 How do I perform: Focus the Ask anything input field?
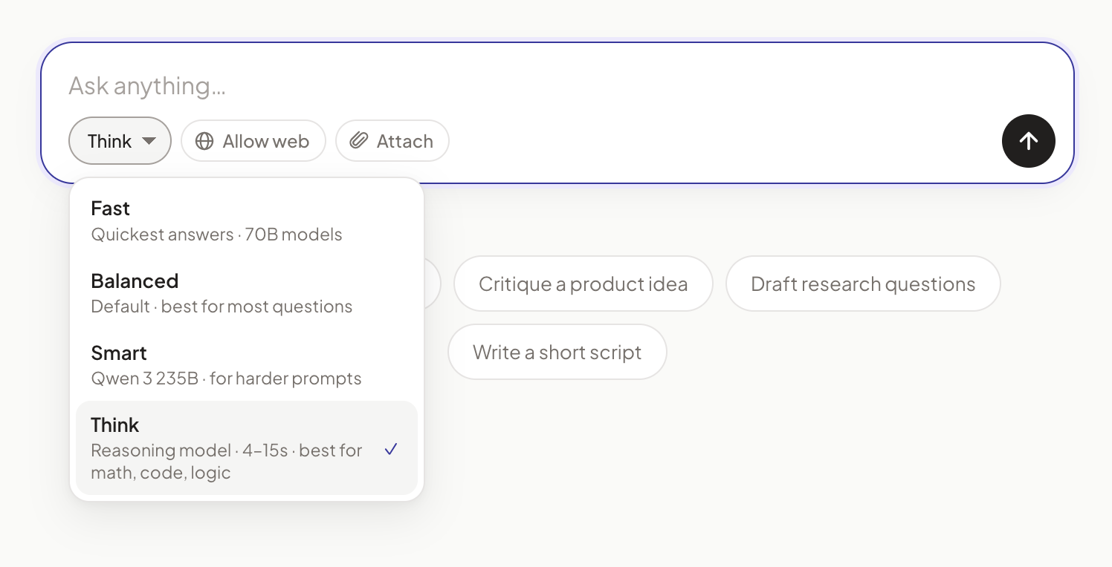pos(557,86)
